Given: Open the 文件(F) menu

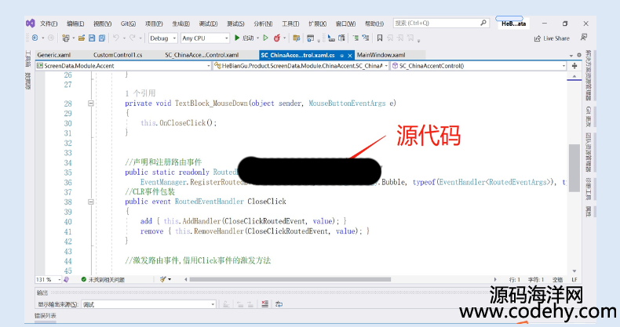Looking at the screenshot, I should point(49,24).
